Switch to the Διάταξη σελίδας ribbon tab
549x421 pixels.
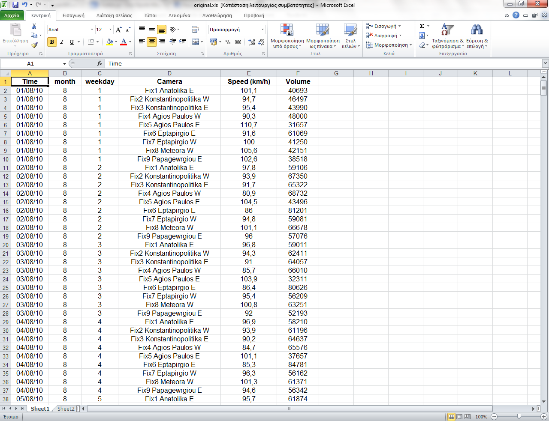(114, 15)
